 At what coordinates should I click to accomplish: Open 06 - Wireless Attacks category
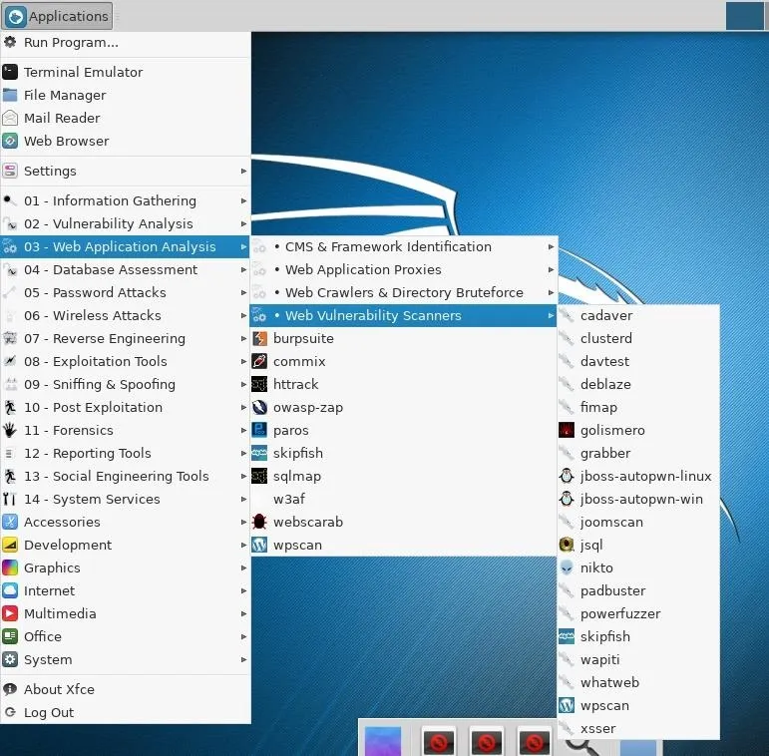click(126, 315)
